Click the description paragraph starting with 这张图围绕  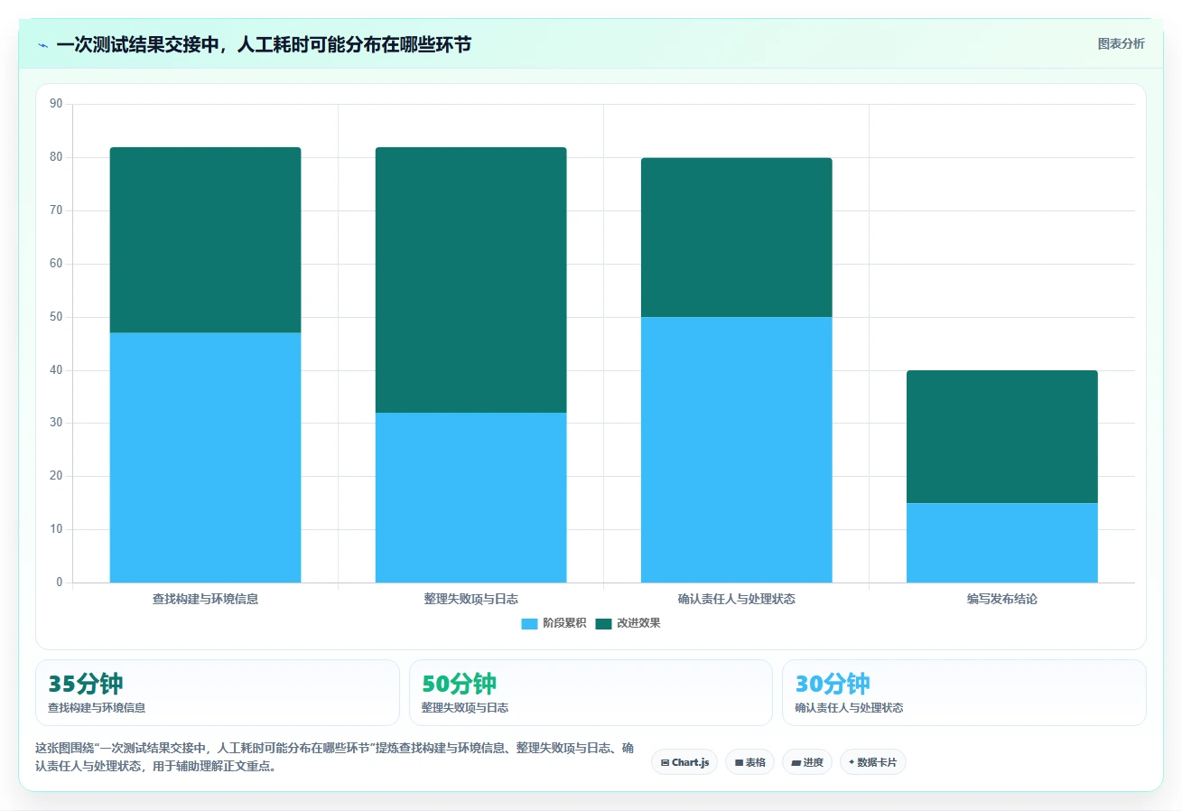pyautogui.click(x=334, y=757)
